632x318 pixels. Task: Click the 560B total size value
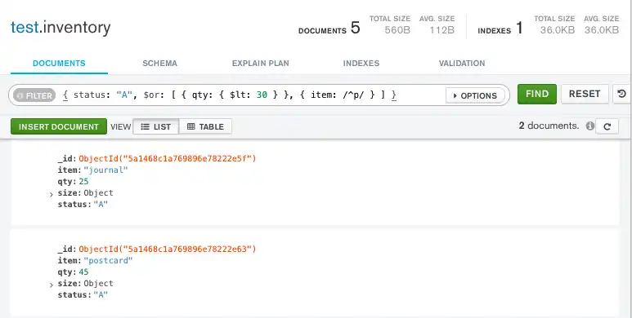click(x=397, y=30)
